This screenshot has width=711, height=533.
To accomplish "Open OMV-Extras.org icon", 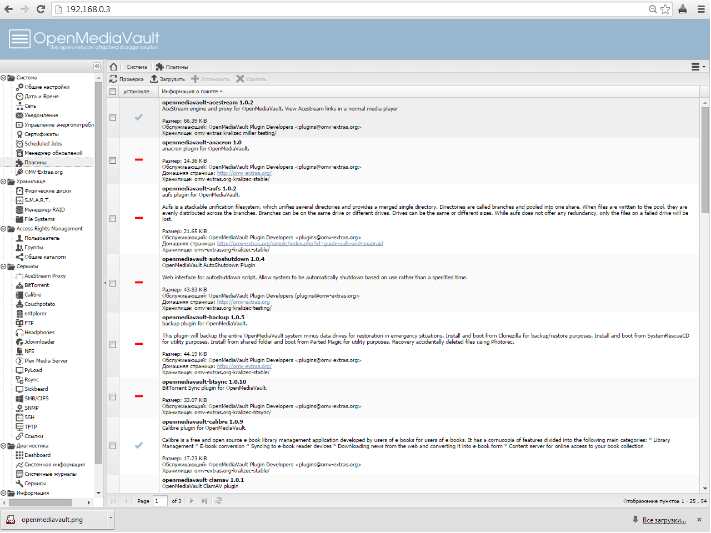I will coord(19,172).
